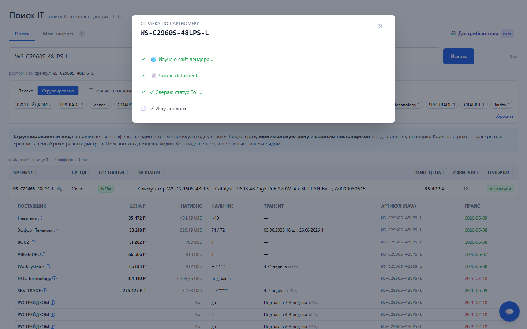Open info icon beside Неватека supplier
527x329 pixels.
40,218
